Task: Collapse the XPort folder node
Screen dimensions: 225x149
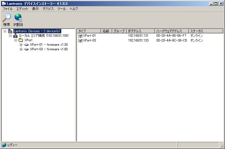Action: (x=16, y=40)
